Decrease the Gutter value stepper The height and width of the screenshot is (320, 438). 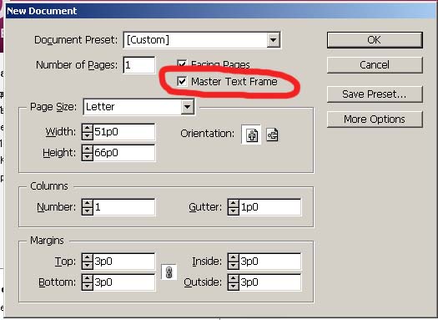pos(234,211)
